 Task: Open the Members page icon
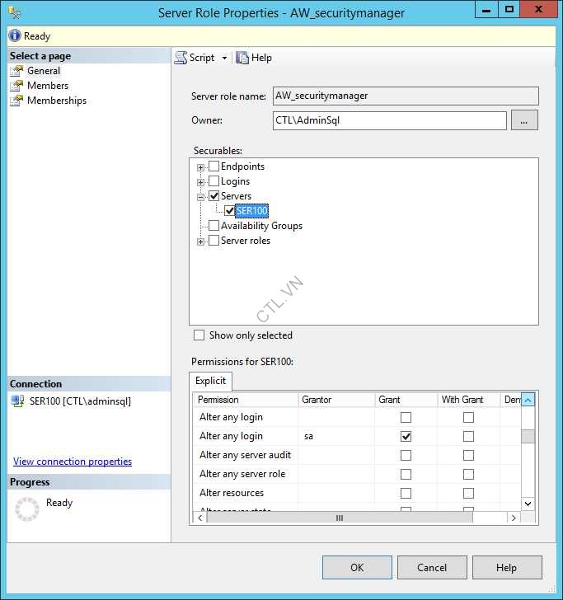point(16,86)
